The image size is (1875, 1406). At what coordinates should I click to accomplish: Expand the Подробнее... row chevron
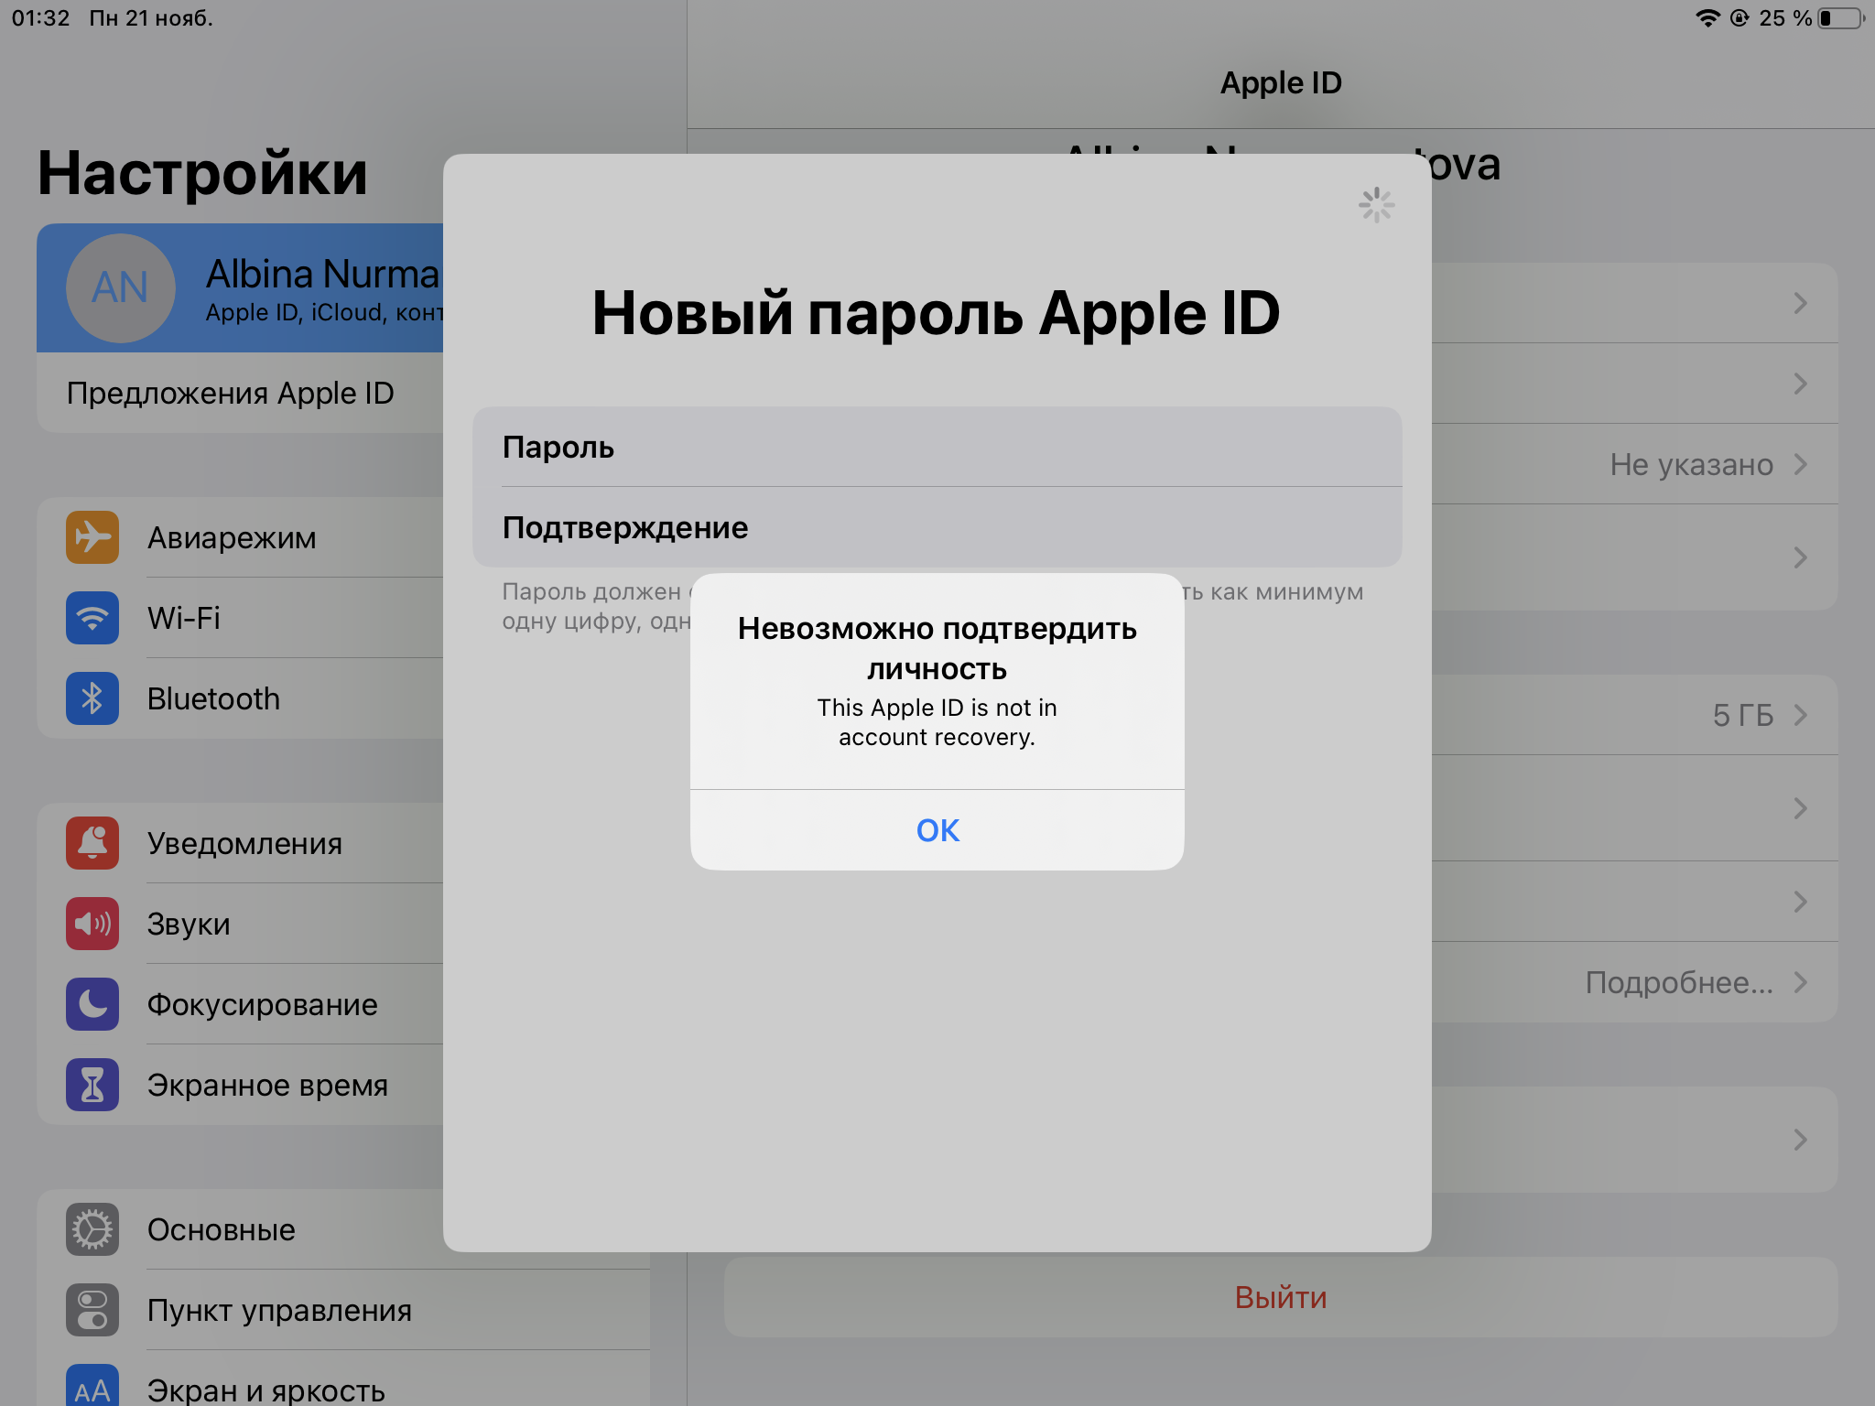[1801, 982]
